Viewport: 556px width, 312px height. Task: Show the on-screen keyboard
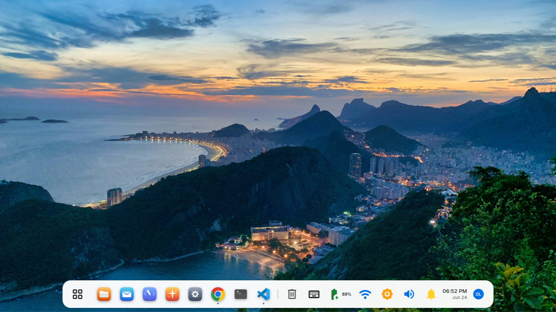pos(314,294)
